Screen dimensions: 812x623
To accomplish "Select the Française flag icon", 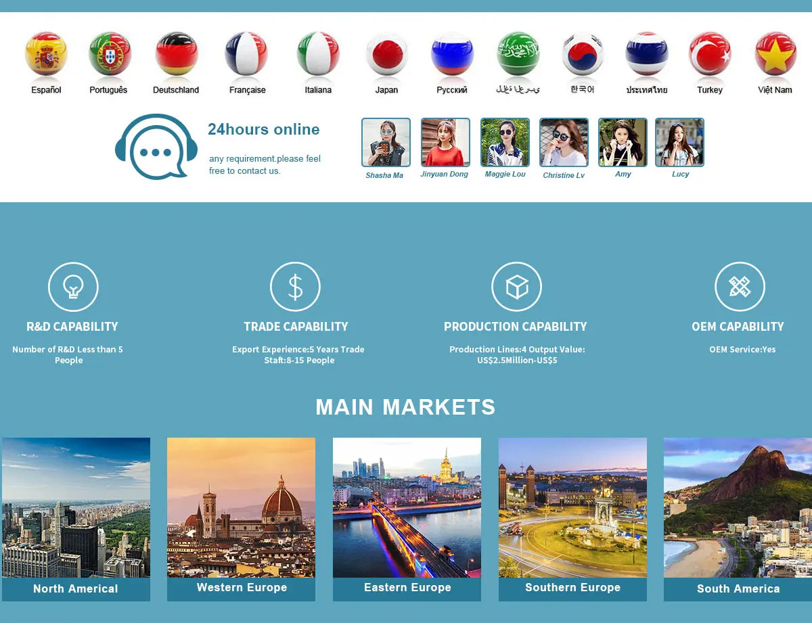I will (x=246, y=53).
